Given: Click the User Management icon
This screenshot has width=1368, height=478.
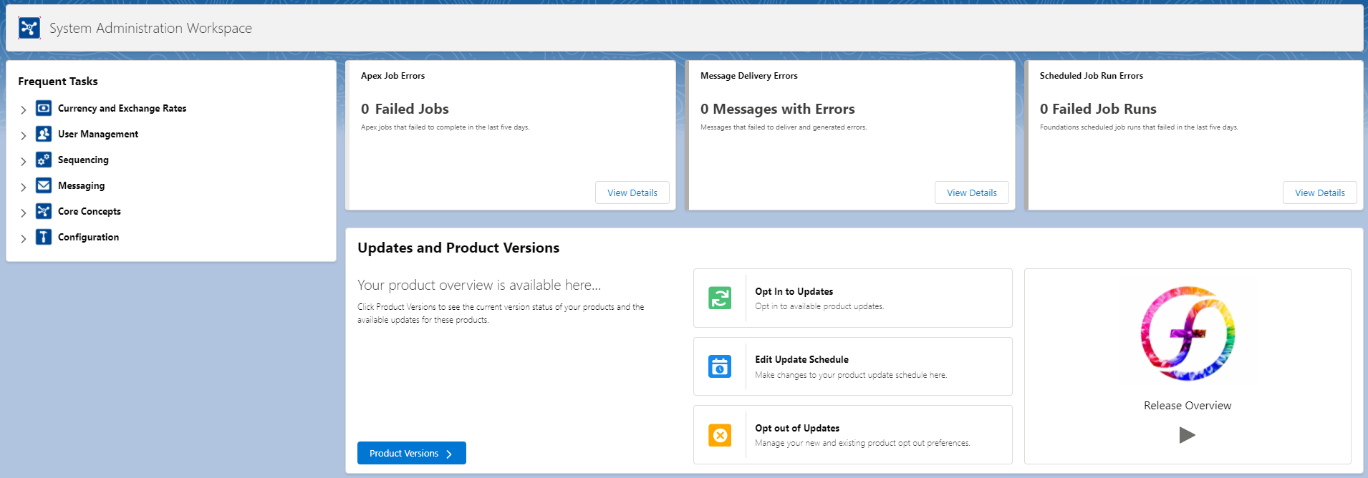Looking at the screenshot, I should click(x=44, y=134).
